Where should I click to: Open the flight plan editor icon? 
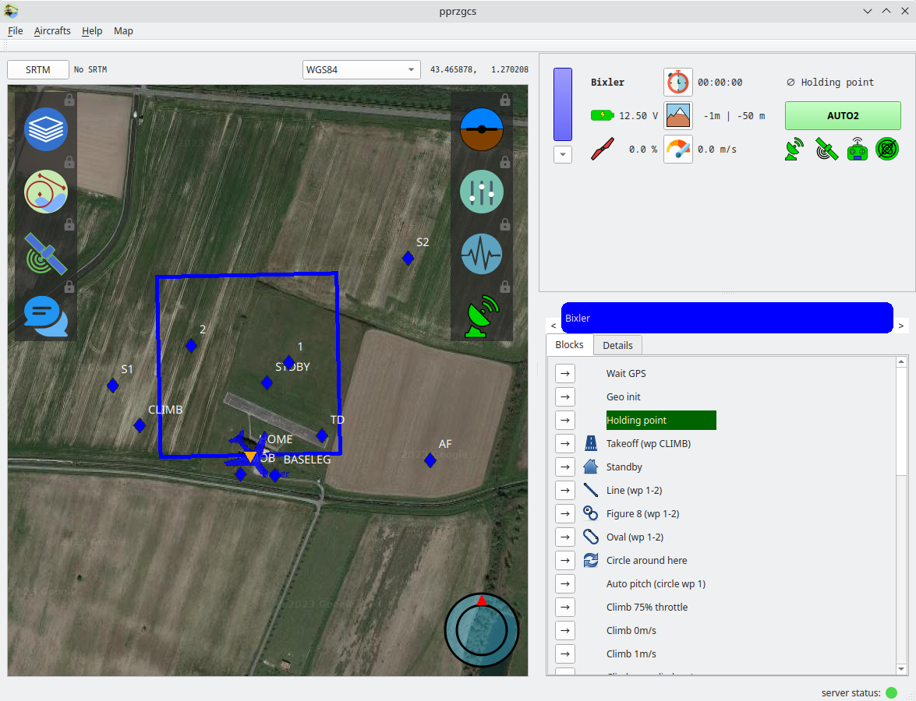pos(46,192)
